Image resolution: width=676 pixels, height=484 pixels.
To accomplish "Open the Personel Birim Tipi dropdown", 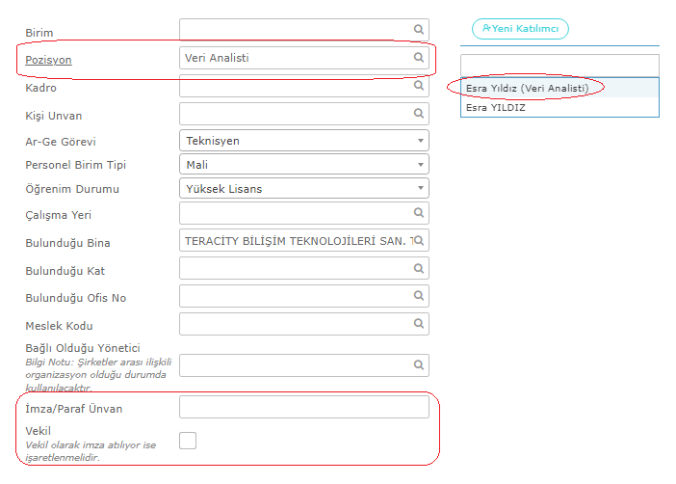I will pyautogui.click(x=304, y=165).
